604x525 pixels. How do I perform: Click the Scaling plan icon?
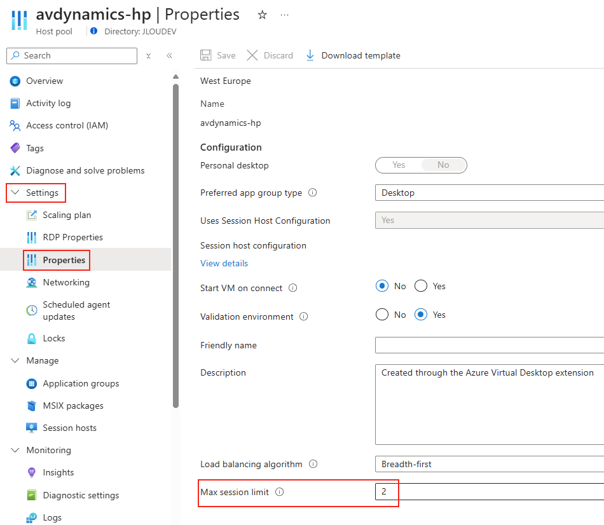click(x=32, y=215)
